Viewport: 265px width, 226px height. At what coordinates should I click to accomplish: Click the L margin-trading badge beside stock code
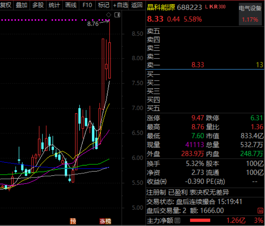coord(206,7)
